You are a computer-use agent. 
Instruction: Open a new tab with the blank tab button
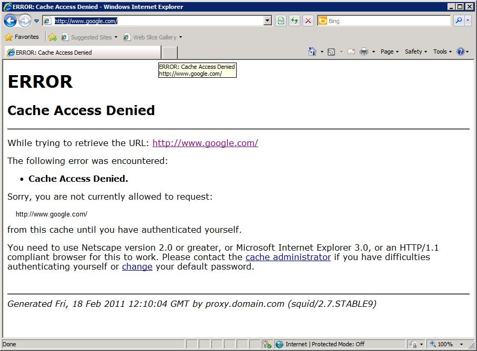coord(169,53)
